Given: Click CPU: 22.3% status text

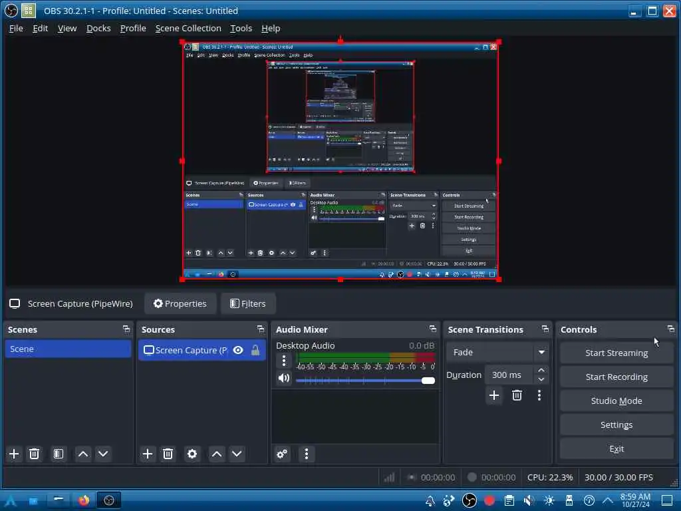Looking at the screenshot, I should click(x=550, y=477).
